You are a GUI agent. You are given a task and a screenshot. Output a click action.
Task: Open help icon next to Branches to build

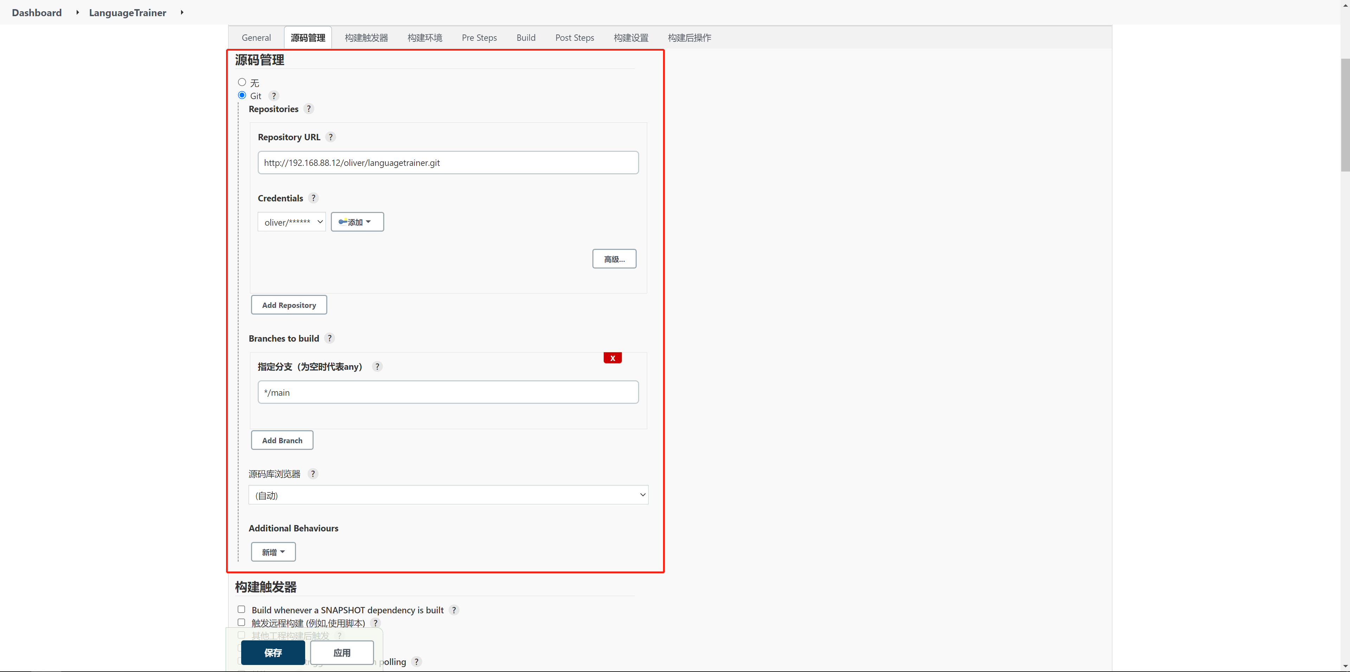pyautogui.click(x=330, y=338)
